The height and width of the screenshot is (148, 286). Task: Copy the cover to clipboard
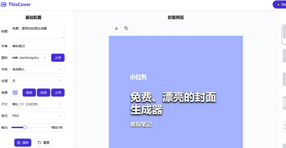(126, 28)
